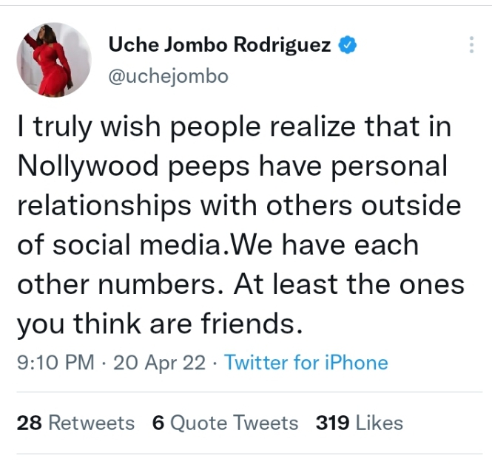The image size is (492, 464).
Task: View the 28 Retweets list
Action: click(x=75, y=423)
